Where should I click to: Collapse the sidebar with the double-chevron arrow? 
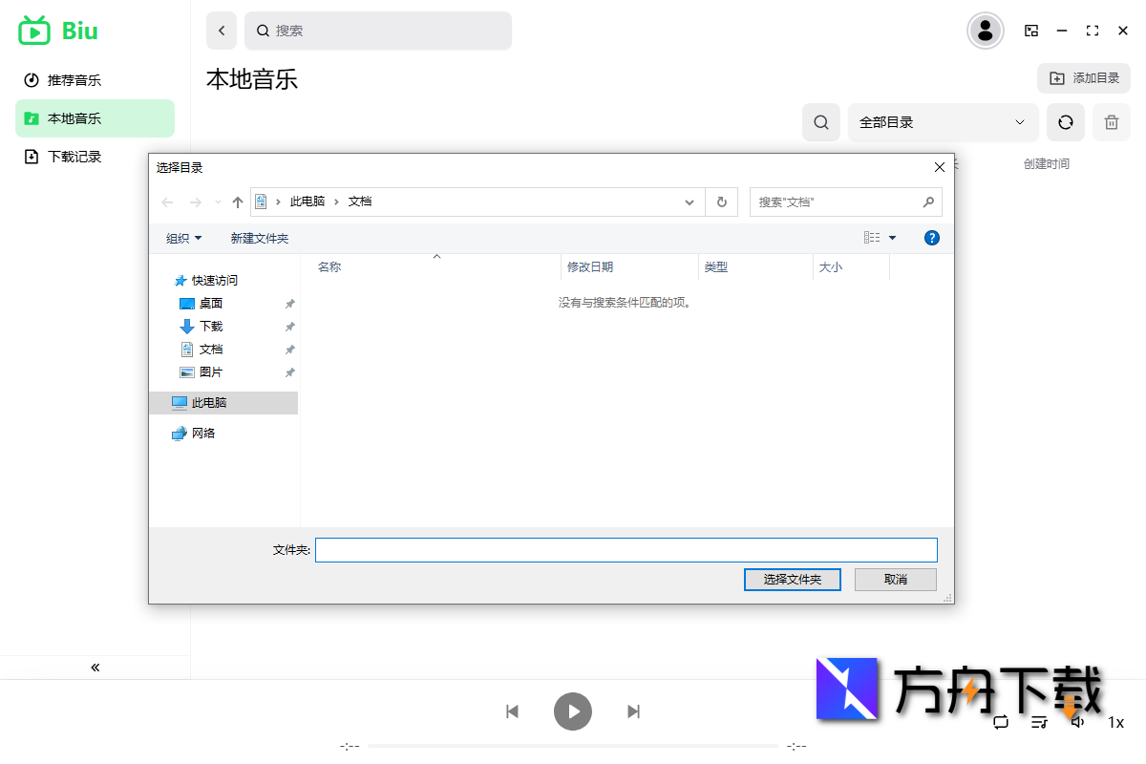95,667
